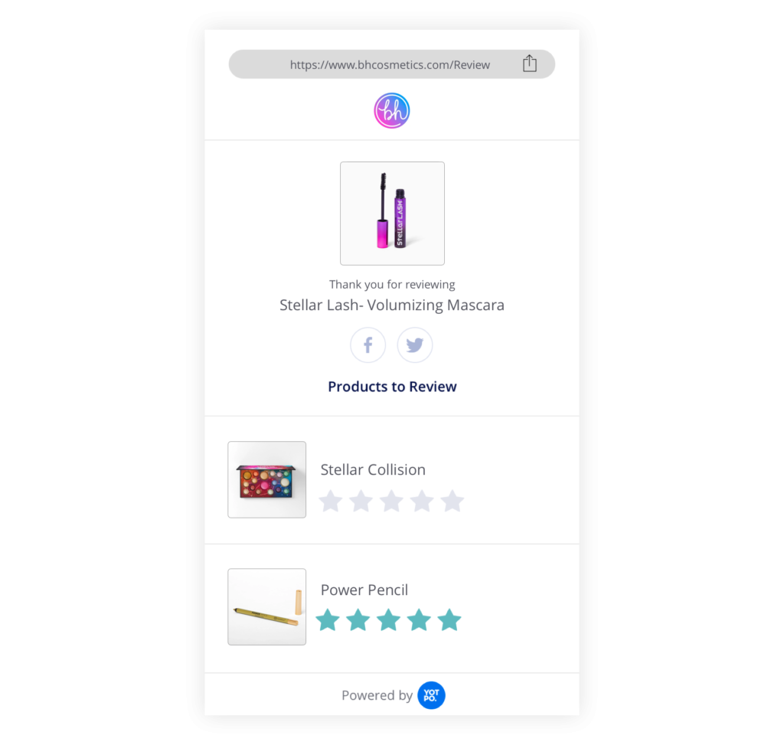Screen dimensions: 784x745
Task: Click the bh cosmetics logo
Action: click(392, 110)
